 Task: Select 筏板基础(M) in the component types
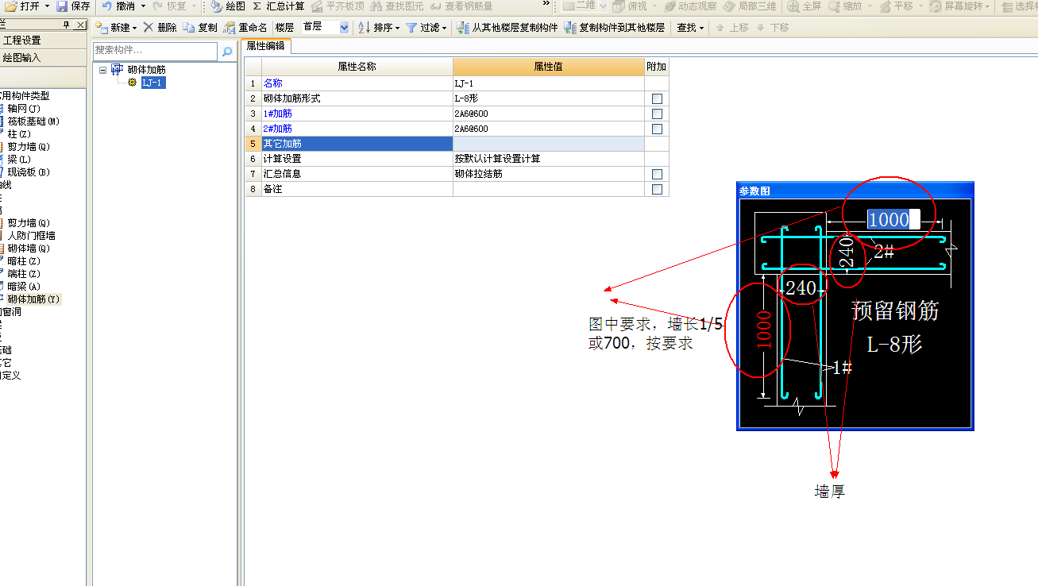(33, 121)
